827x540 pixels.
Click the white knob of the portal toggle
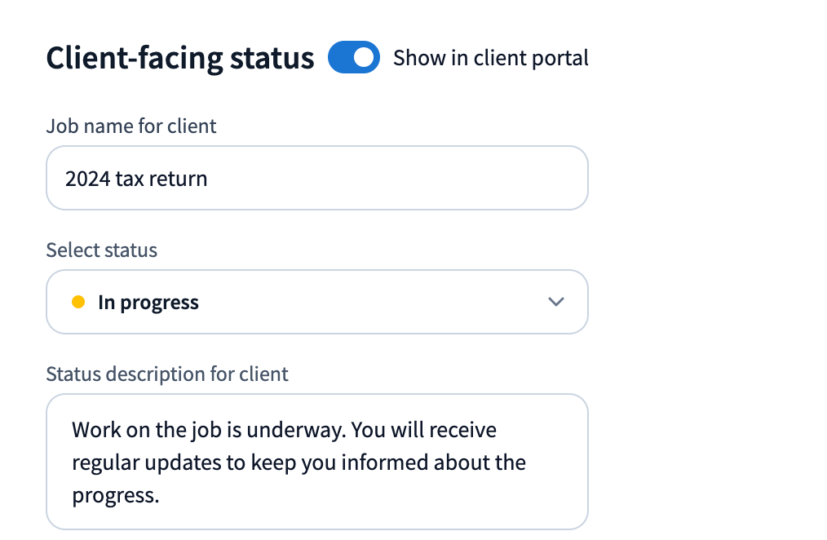(x=365, y=58)
